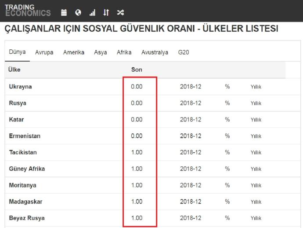Open the bar chart indicators icon
The width and height of the screenshot is (303, 228).
click(92, 13)
